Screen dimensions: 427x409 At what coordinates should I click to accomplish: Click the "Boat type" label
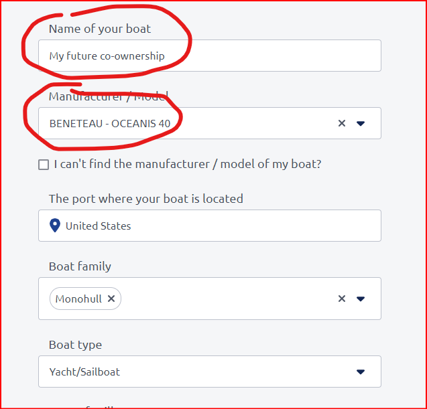point(75,345)
